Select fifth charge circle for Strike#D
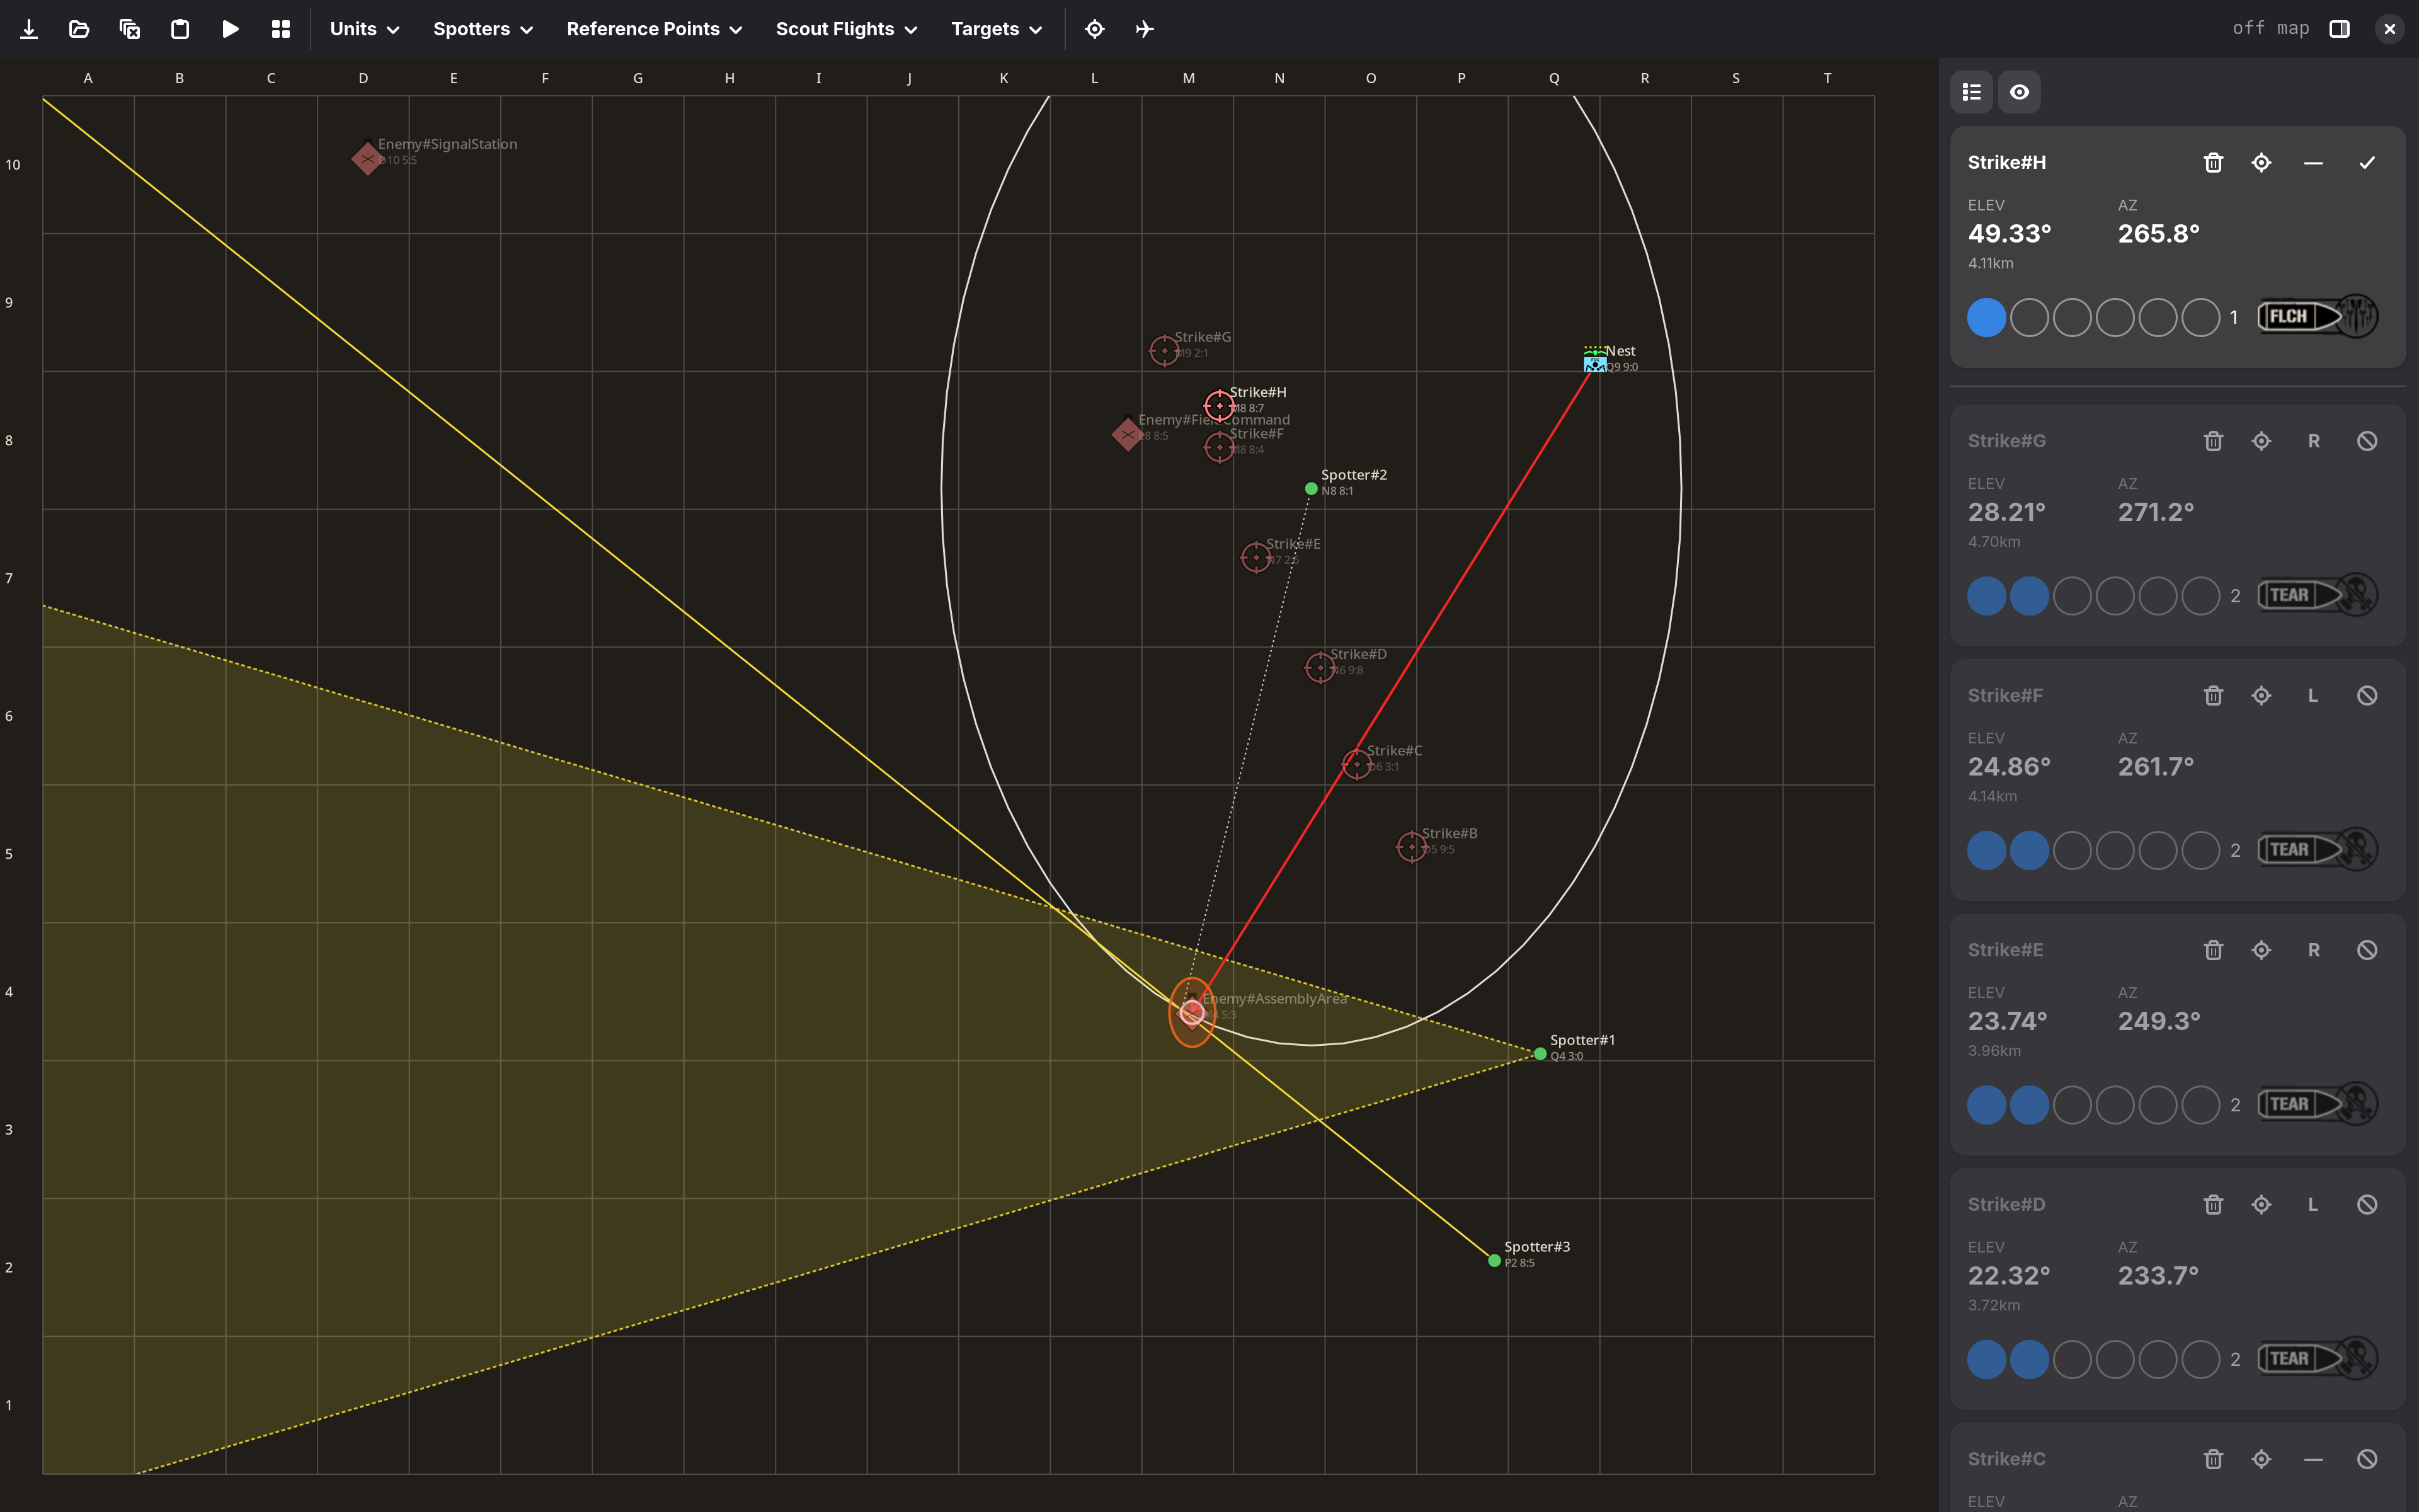The image size is (2419, 1512). point(2158,1359)
